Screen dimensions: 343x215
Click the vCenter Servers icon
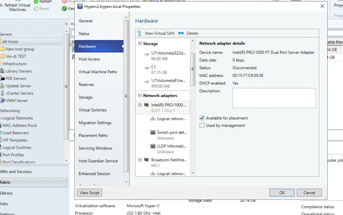(2, 93)
